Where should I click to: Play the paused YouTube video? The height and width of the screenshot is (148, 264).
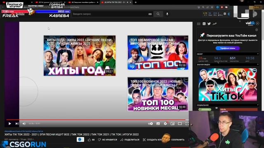coord(10,124)
